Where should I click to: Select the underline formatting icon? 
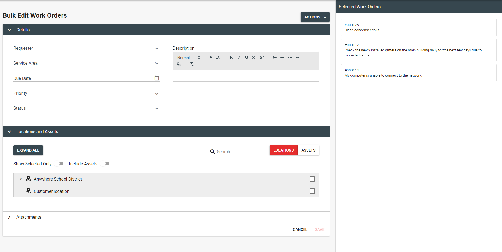pos(246,58)
